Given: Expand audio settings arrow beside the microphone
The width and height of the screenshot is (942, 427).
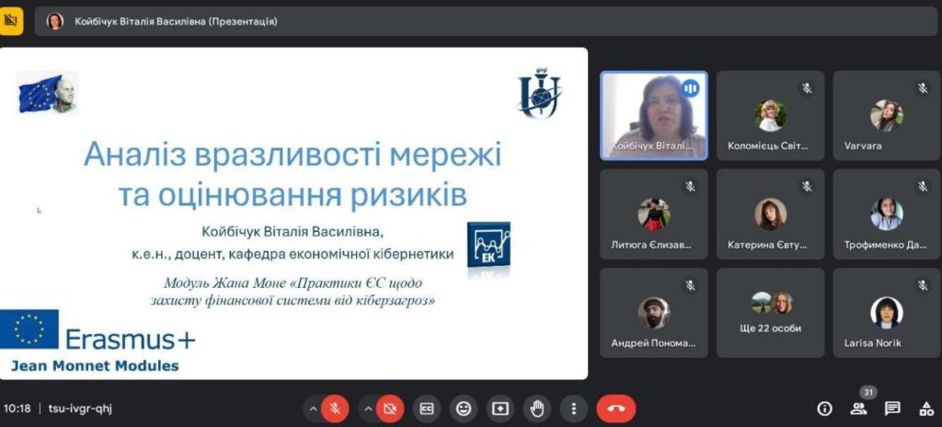Looking at the screenshot, I should coord(313,408).
